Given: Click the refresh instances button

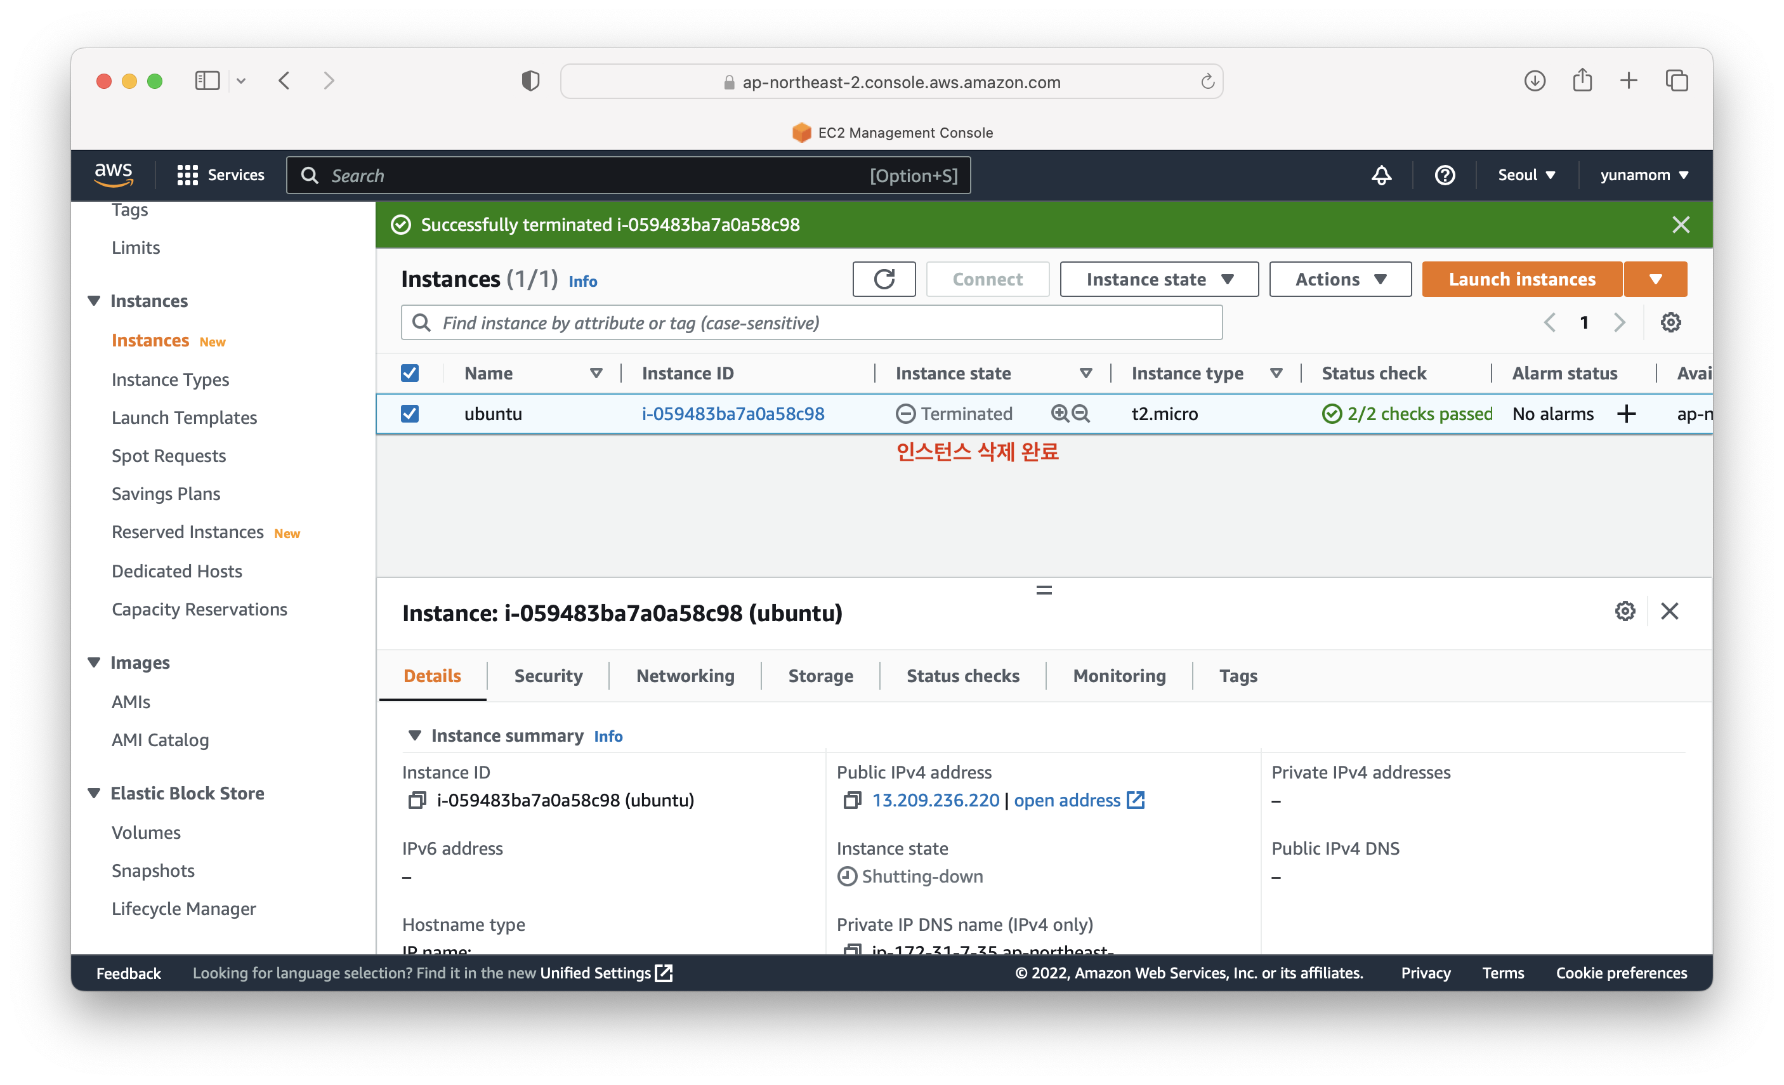Looking at the screenshot, I should pos(883,279).
